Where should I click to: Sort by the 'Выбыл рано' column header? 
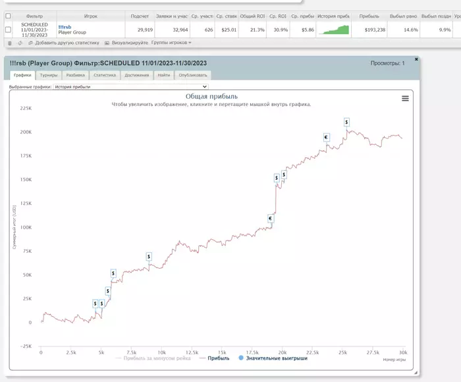403,16
